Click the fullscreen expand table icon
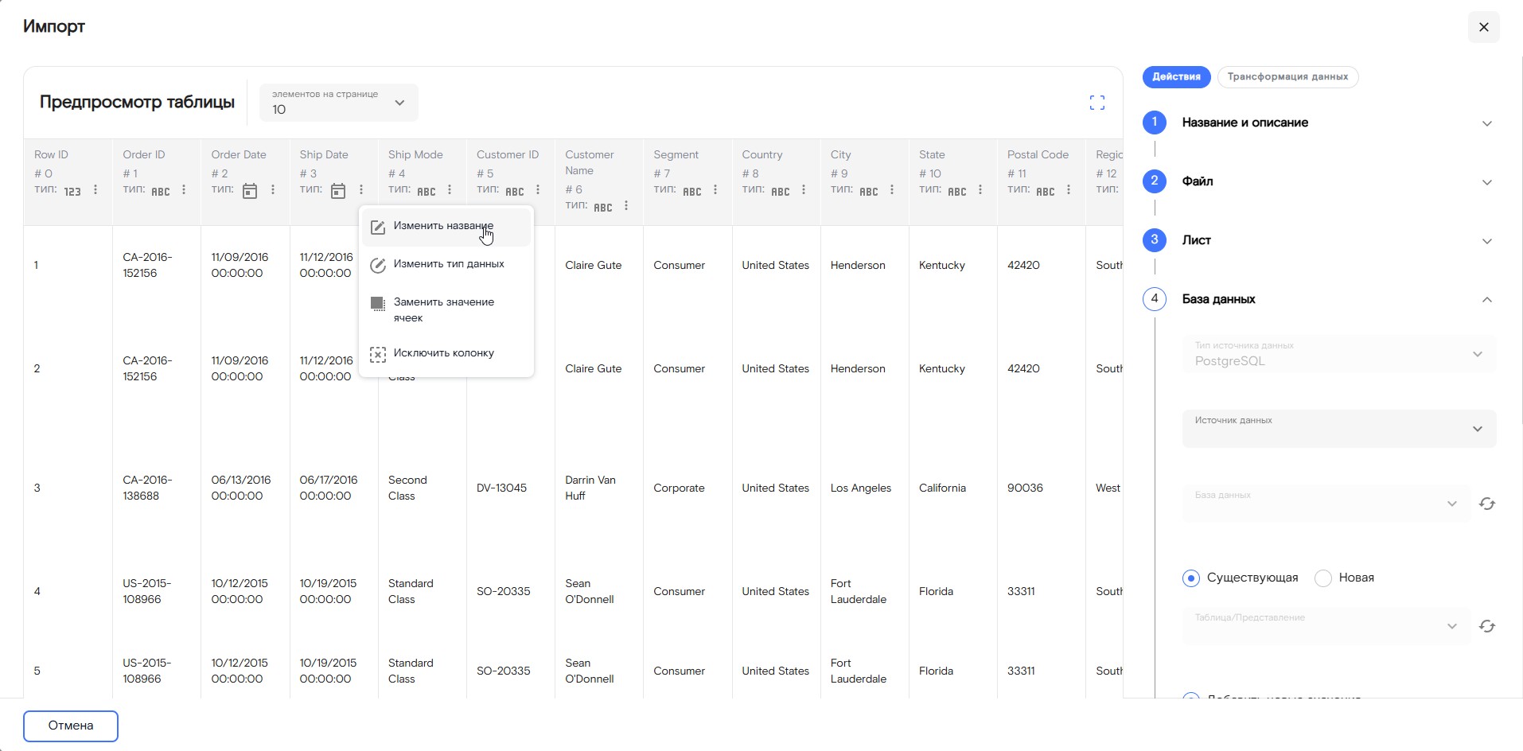 click(x=1096, y=103)
